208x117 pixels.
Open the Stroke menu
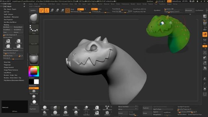[144, 4]
